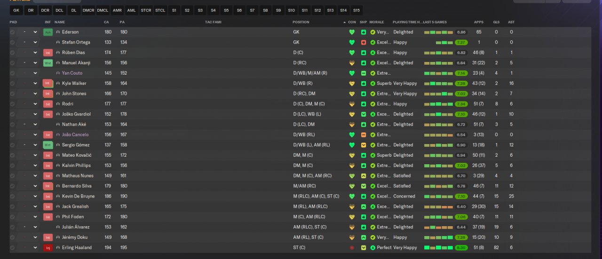Select the AML position filter
Screen dimensions: 602x259
[132, 10]
